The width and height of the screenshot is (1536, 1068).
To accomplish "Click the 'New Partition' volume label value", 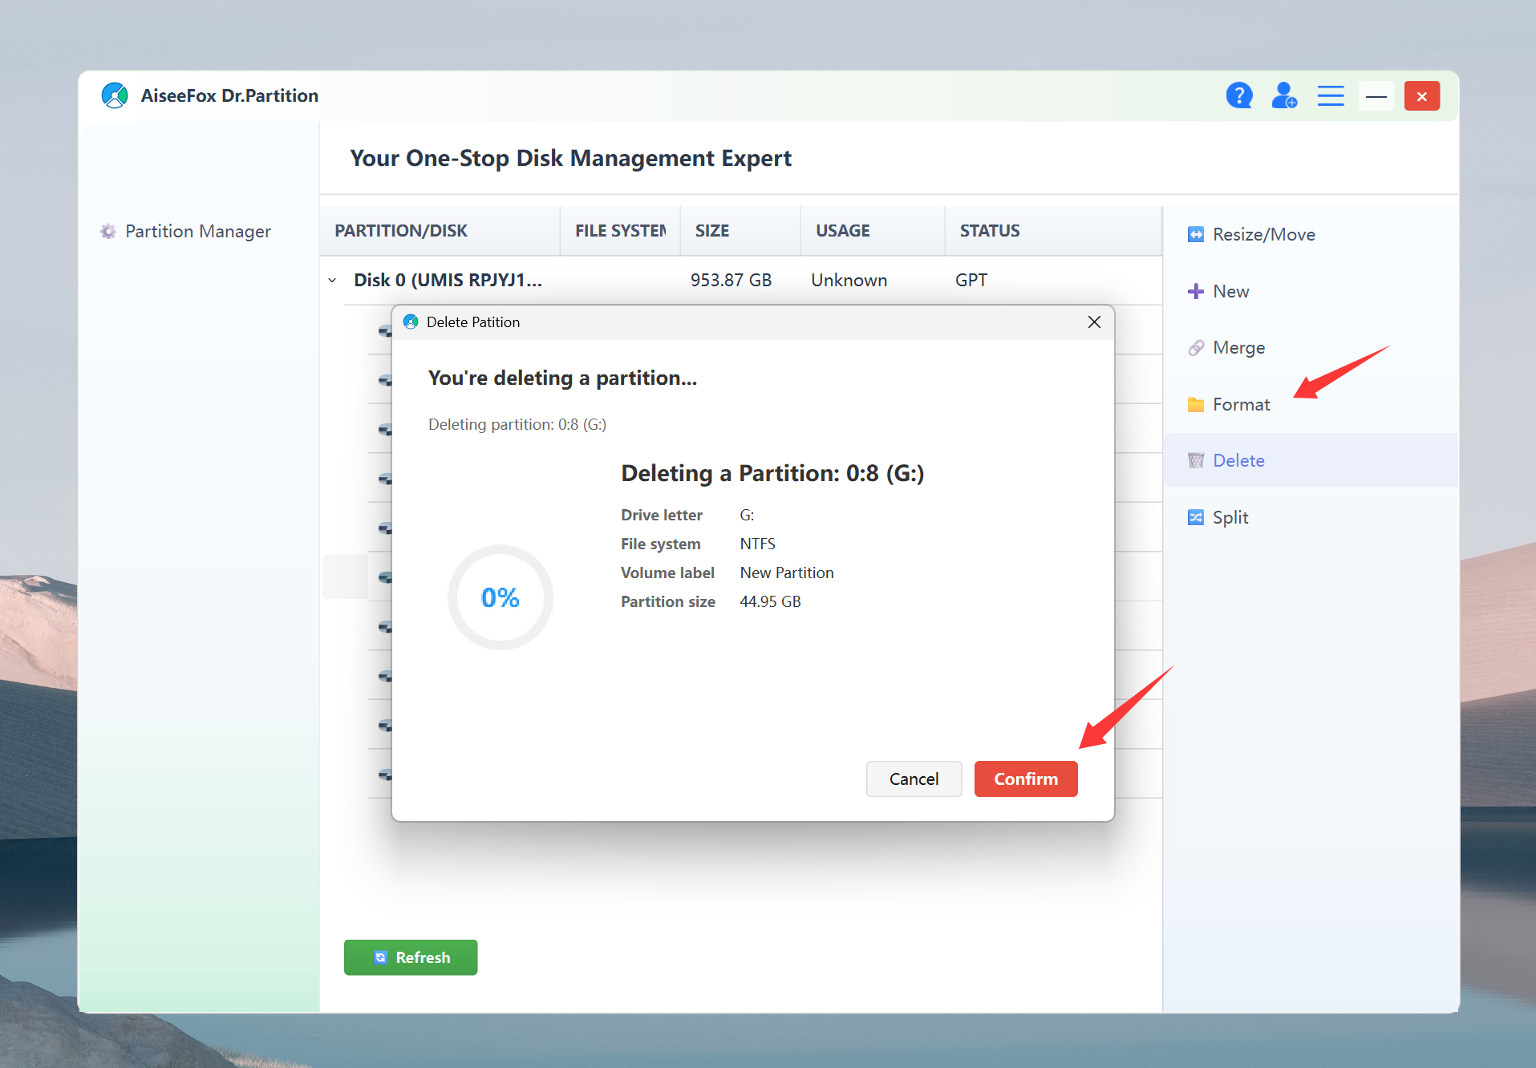I will [787, 573].
